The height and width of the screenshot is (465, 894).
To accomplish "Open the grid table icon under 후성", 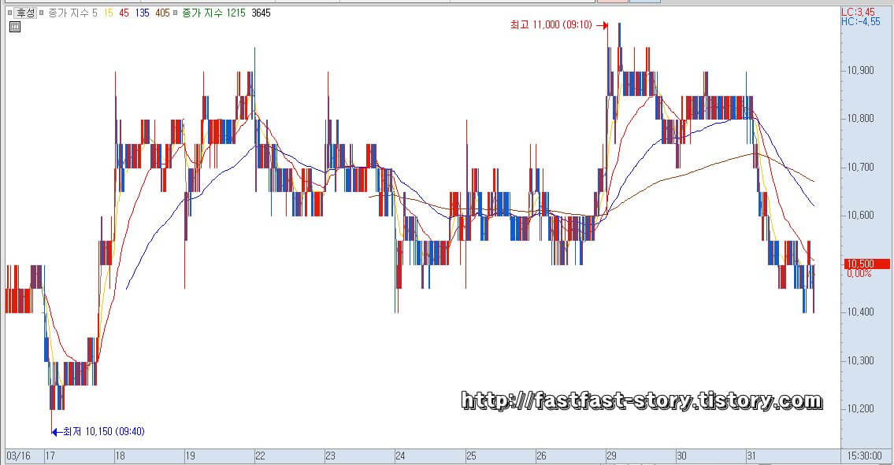I will tap(15, 27).
